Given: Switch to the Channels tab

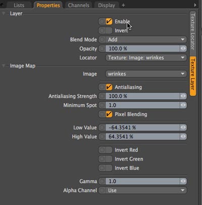Looking at the screenshot, I should tap(79, 6).
